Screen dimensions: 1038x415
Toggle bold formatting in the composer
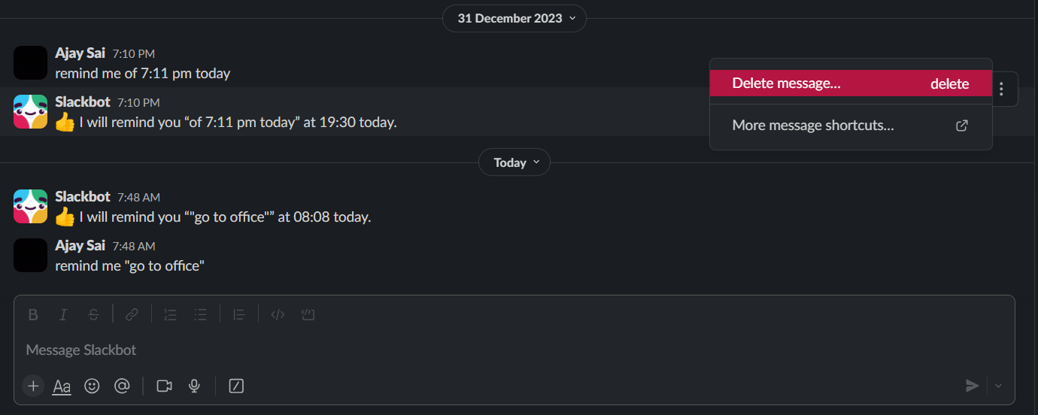click(x=33, y=315)
